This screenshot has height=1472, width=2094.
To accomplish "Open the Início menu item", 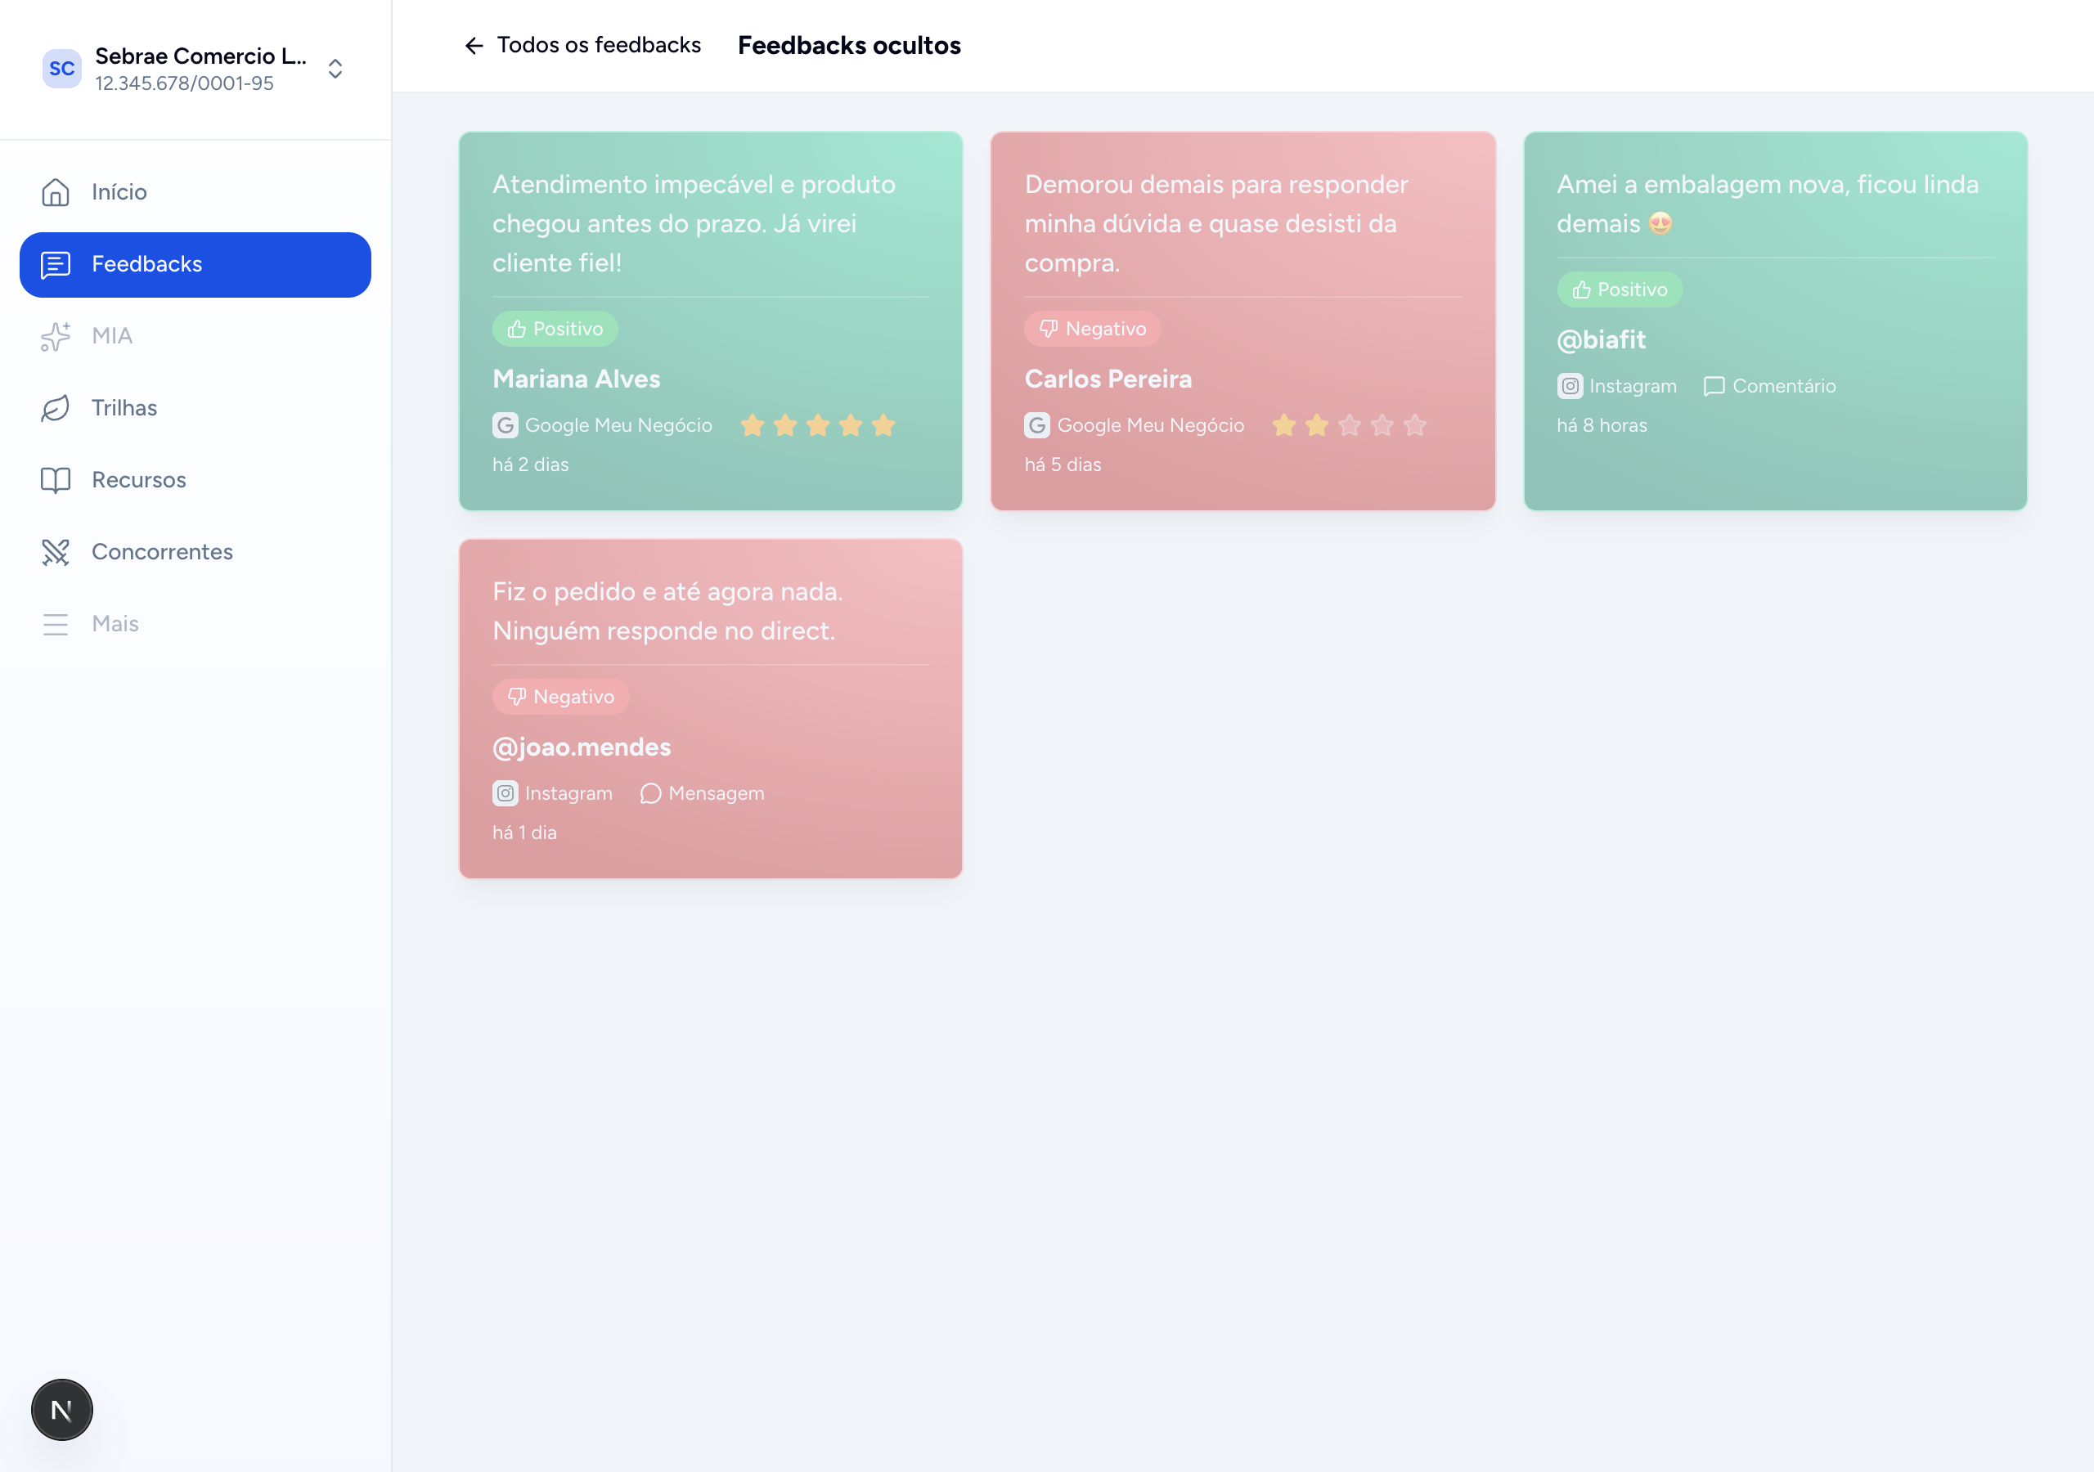I will tap(195, 192).
